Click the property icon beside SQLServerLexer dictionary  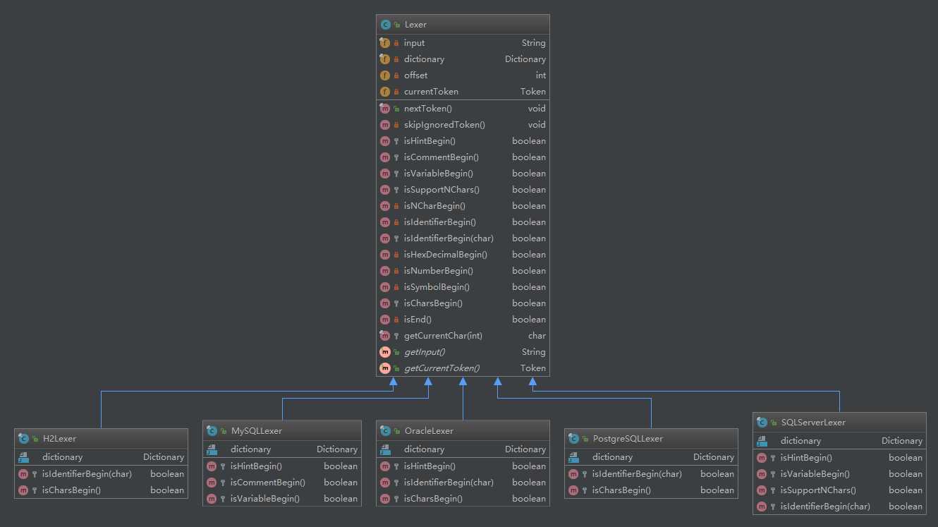point(762,441)
